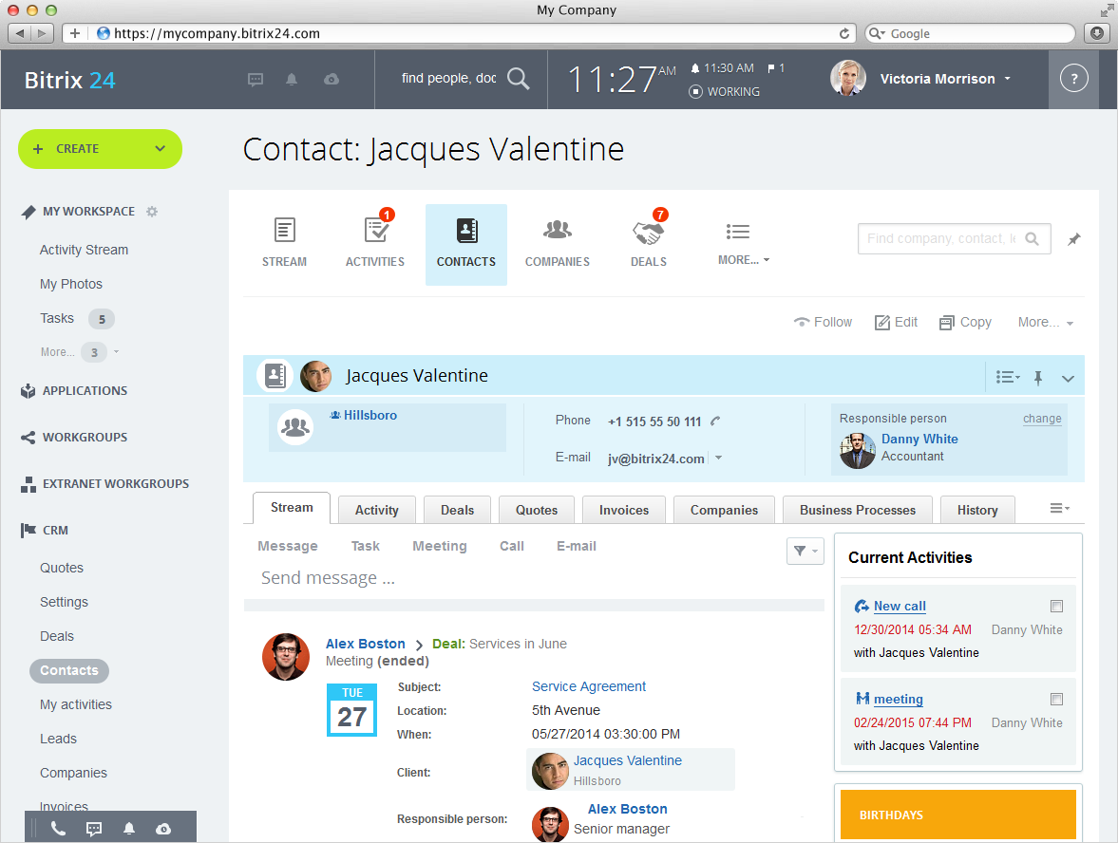Open Service Agreement subject link

click(589, 686)
